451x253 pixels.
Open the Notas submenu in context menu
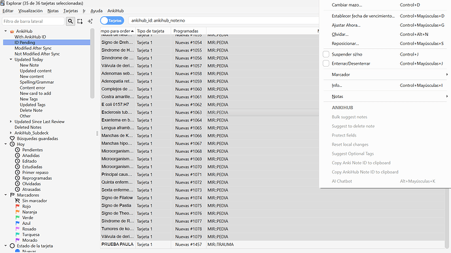[385, 96]
